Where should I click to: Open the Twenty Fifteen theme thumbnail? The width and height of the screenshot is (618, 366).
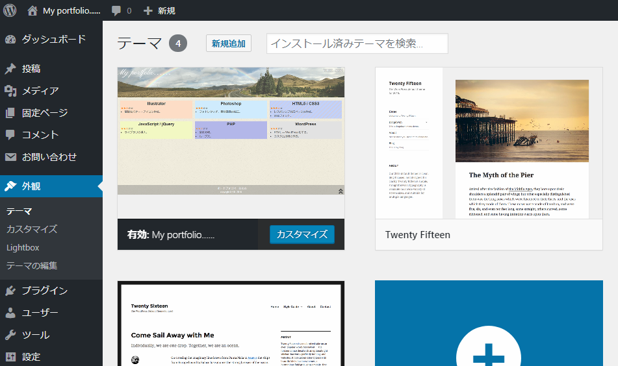pyautogui.click(x=489, y=143)
